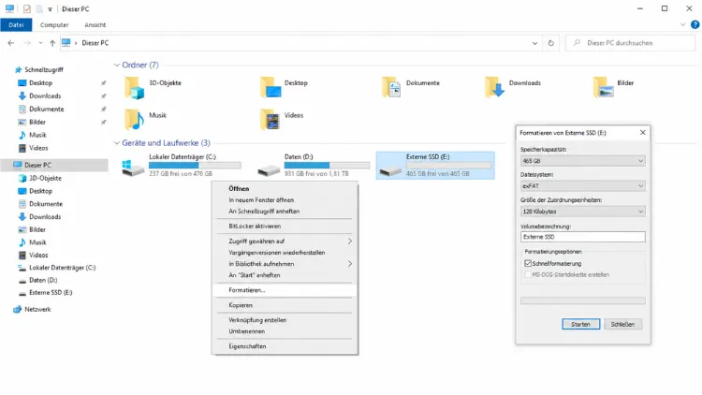Screen dimensions: 702x395
Task: Collapse the Geräte und Laufwerke (3) section
Action: pyautogui.click(x=117, y=143)
